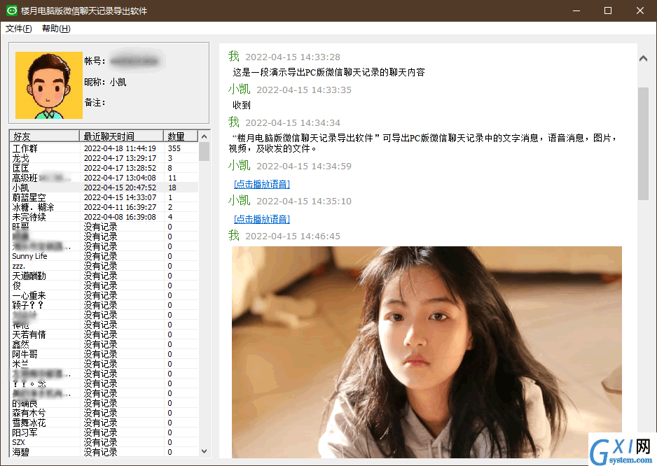Select the 一心重来 friend row
The height and width of the screenshot is (466, 657).
[104, 295]
